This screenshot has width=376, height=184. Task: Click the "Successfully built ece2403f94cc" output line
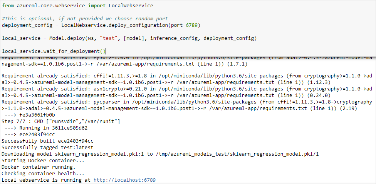(x=47, y=141)
